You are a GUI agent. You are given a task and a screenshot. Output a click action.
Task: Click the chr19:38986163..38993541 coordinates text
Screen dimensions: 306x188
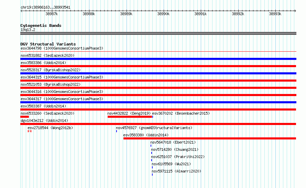[45, 8]
